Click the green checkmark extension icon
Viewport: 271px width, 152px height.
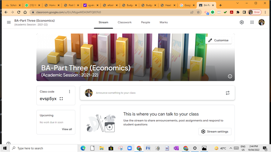tap(225, 12)
